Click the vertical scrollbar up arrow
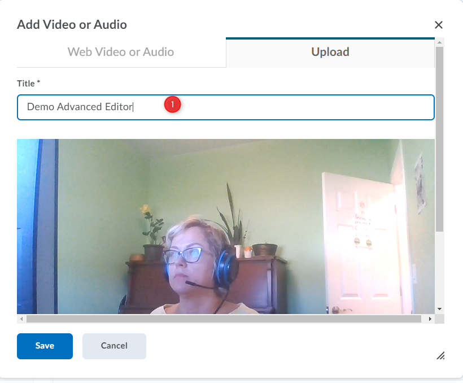Image resolution: width=463 pixels, height=383 pixels. coord(439,42)
